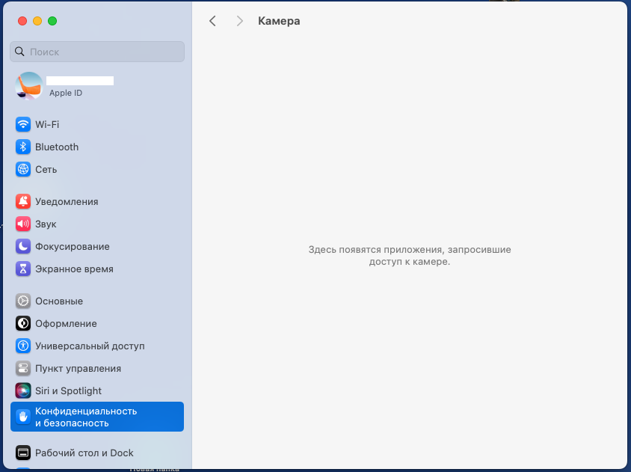The height and width of the screenshot is (472, 631).
Task: Open Рабочий стол и Dock
Action: coord(84,453)
